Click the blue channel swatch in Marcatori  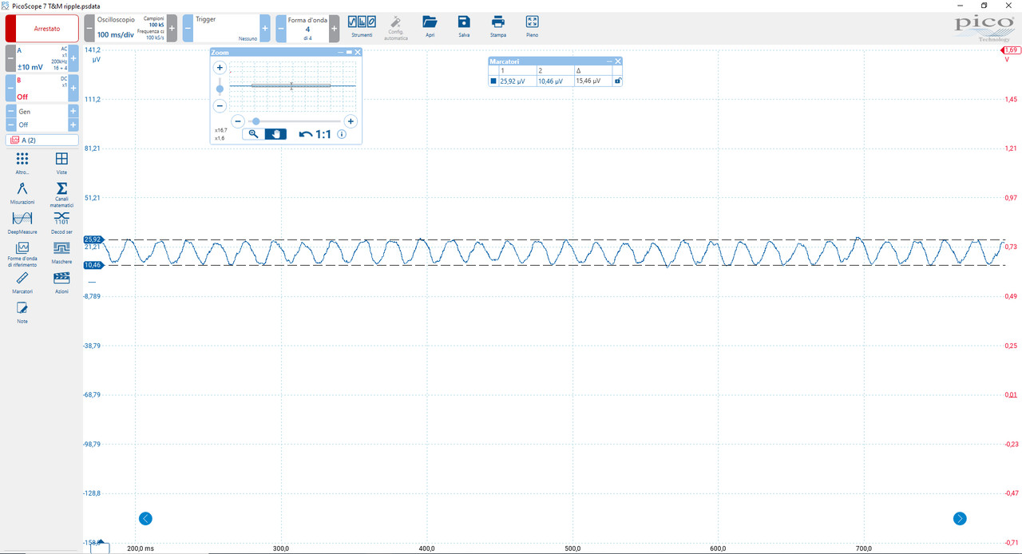493,81
